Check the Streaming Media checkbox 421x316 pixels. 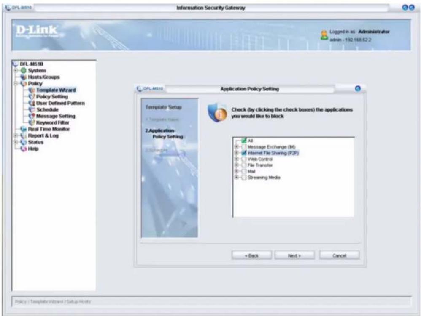point(244,178)
